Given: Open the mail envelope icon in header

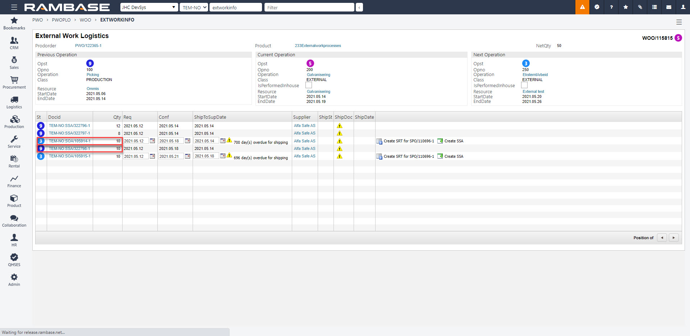Looking at the screenshot, I should 669,7.
